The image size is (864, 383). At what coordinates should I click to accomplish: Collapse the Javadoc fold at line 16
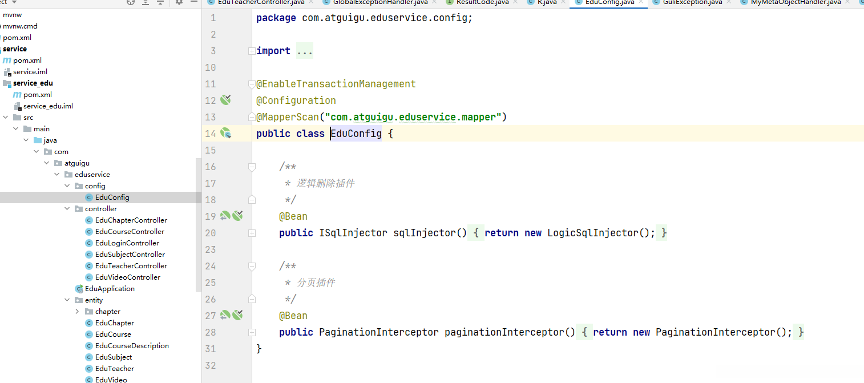(252, 167)
